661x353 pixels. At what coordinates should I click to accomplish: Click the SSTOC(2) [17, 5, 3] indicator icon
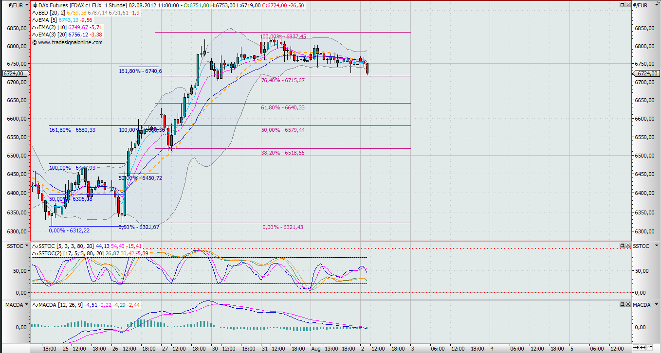pos(34,253)
